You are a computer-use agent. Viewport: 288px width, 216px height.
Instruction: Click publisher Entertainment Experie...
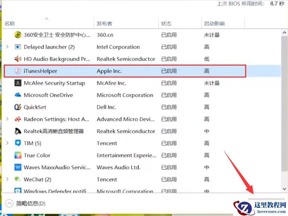coord(126,156)
